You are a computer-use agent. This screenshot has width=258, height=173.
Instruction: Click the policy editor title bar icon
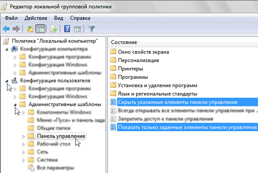coord(4,7)
